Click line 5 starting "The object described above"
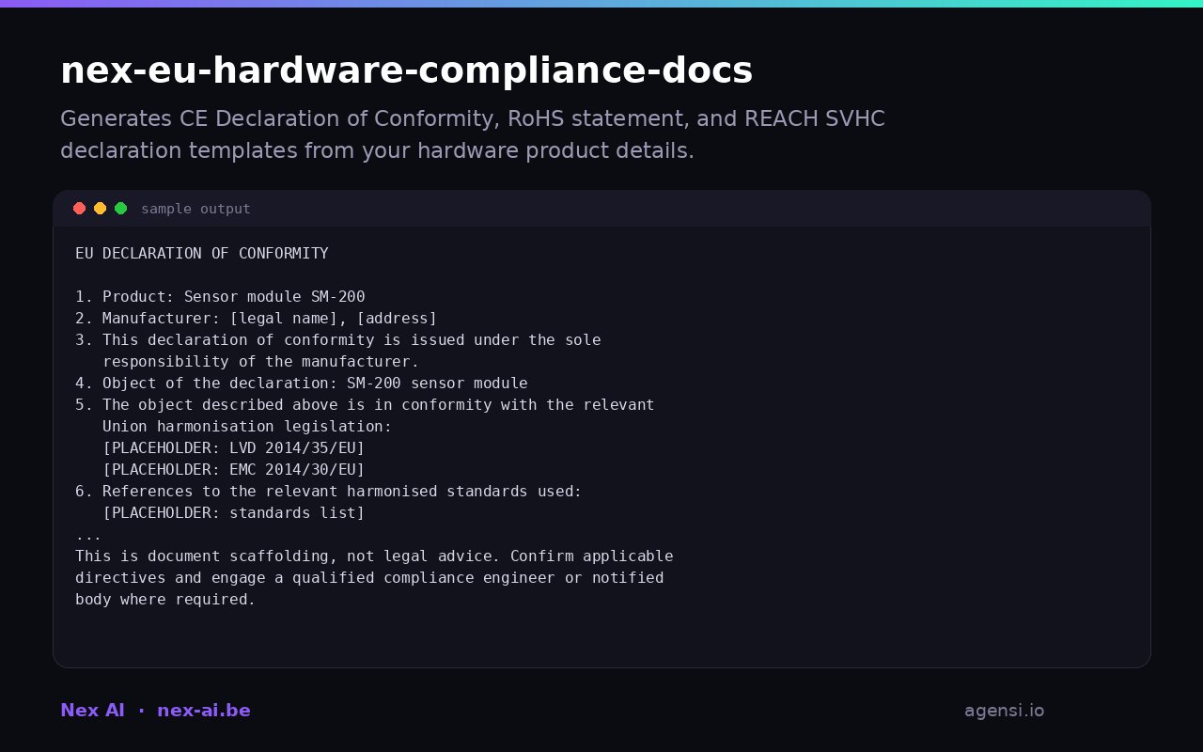Viewport: 1203px width, 752px height. coord(365,405)
